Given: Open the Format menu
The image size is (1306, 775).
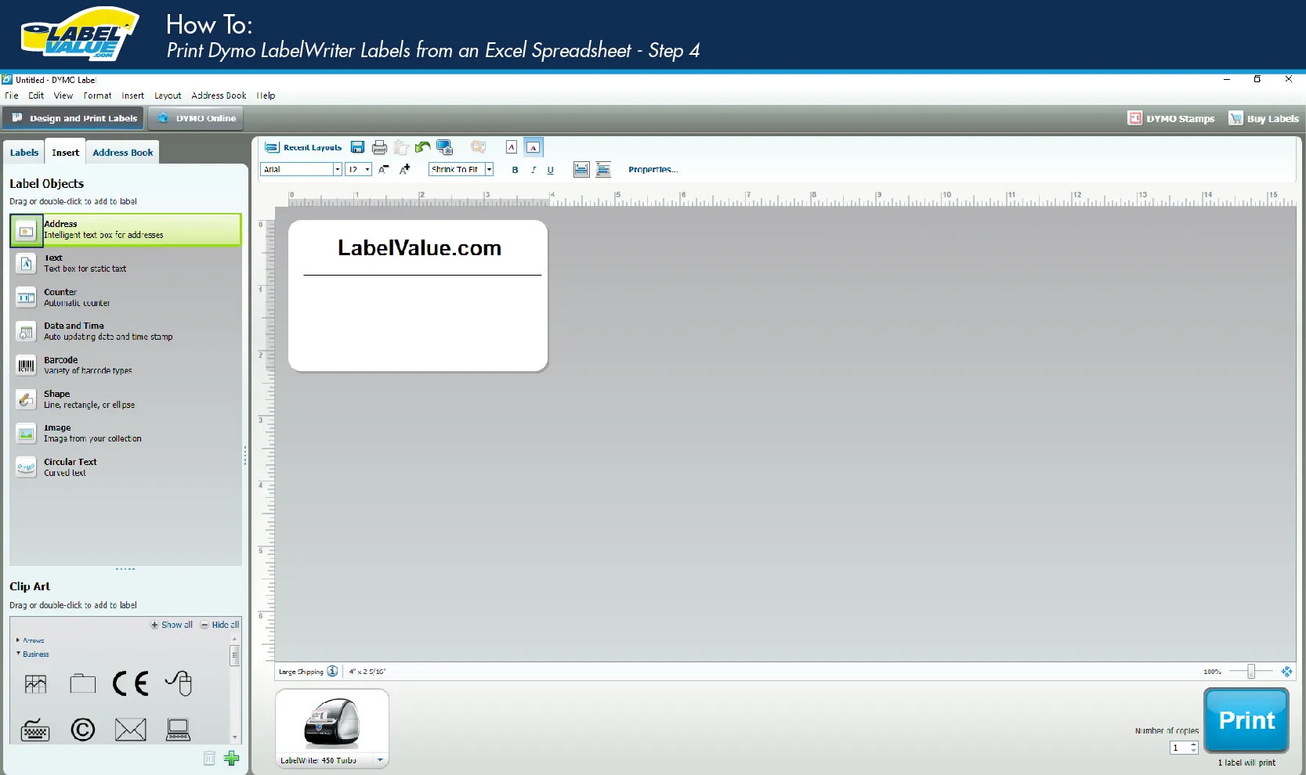Looking at the screenshot, I should click(x=98, y=96).
